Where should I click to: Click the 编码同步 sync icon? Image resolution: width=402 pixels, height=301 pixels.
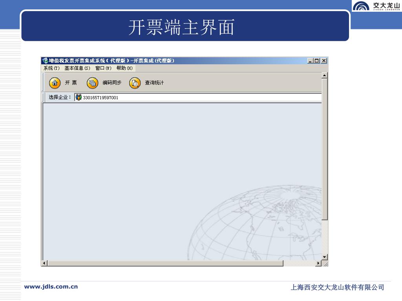point(92,83)
